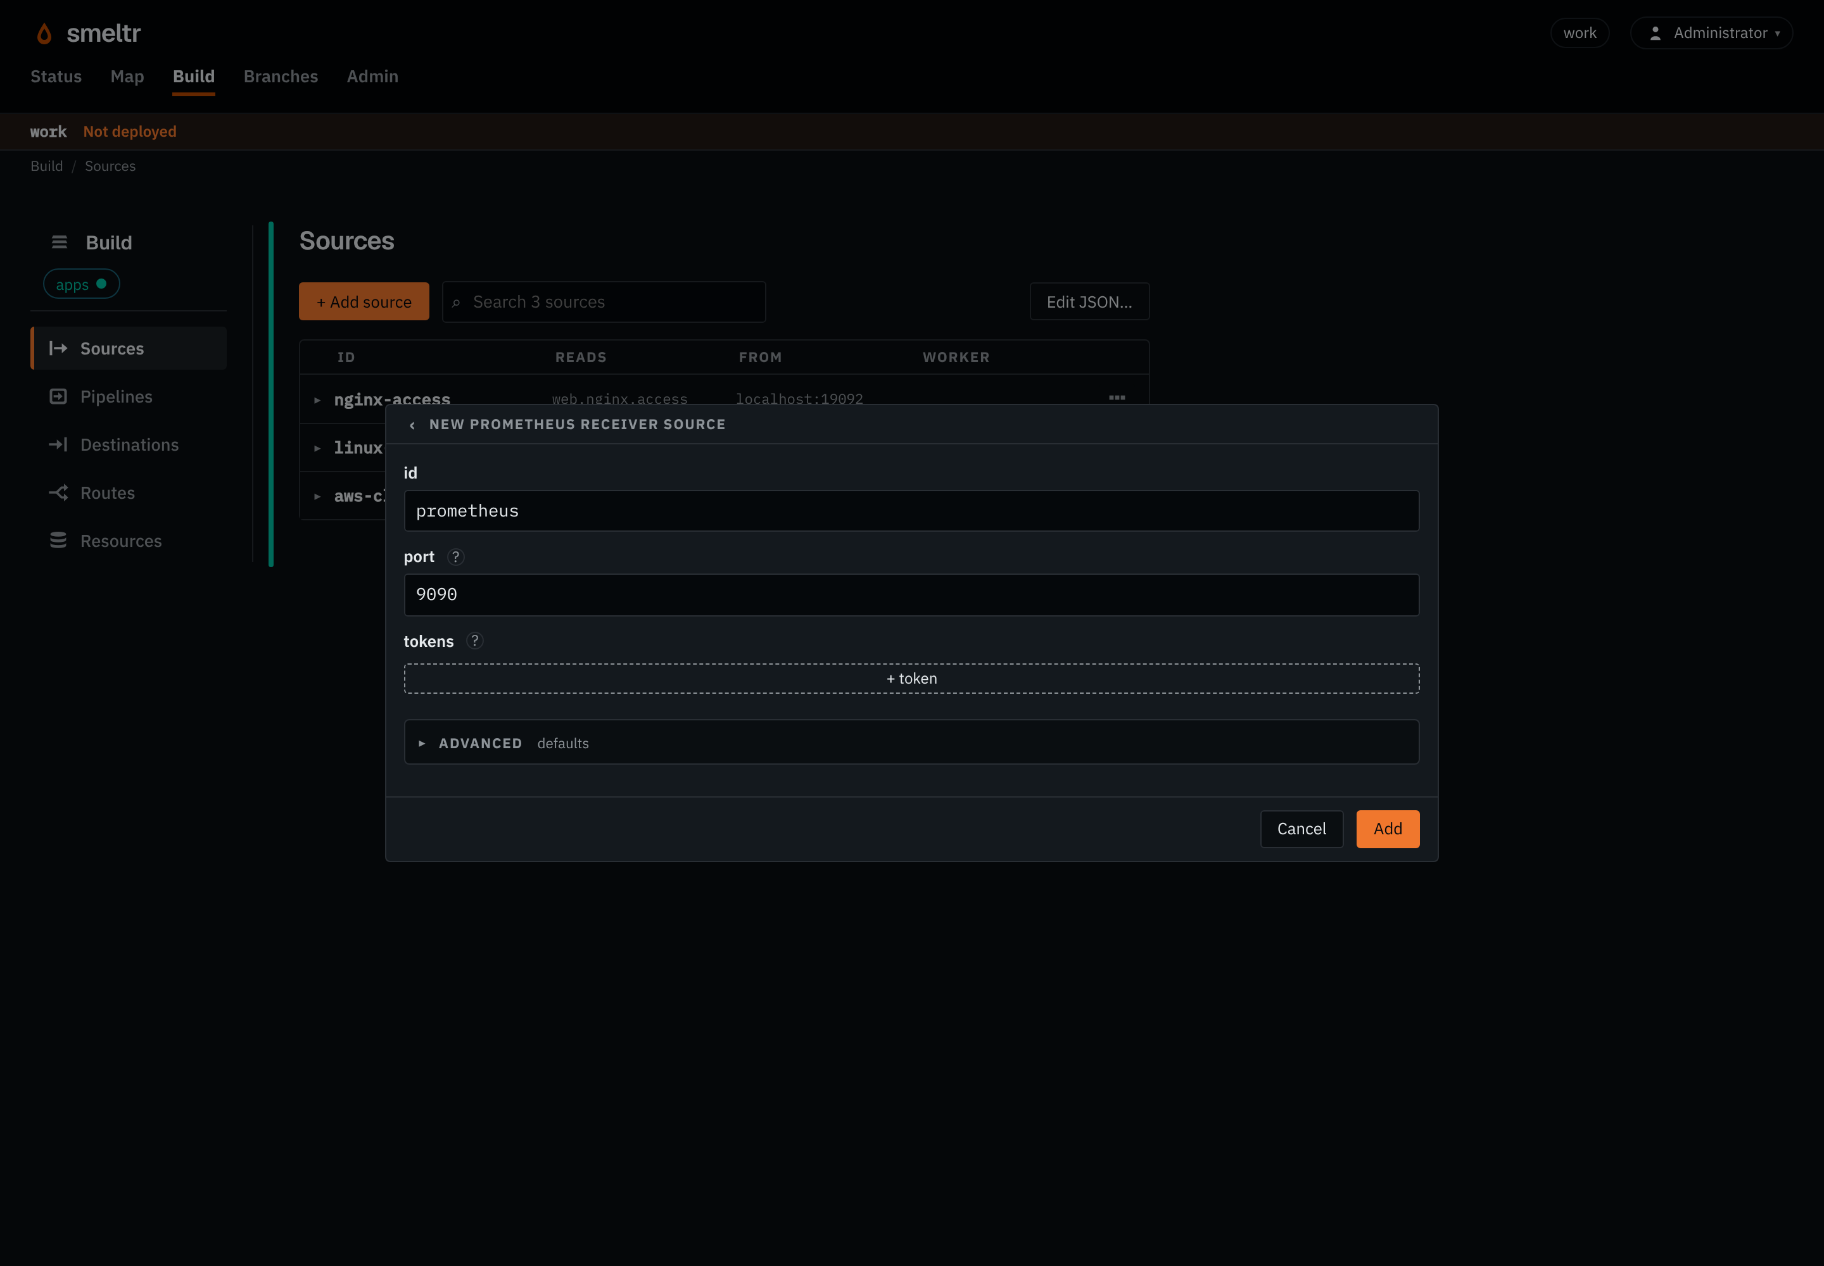Click the tokens field help icon

click(474, 641)
